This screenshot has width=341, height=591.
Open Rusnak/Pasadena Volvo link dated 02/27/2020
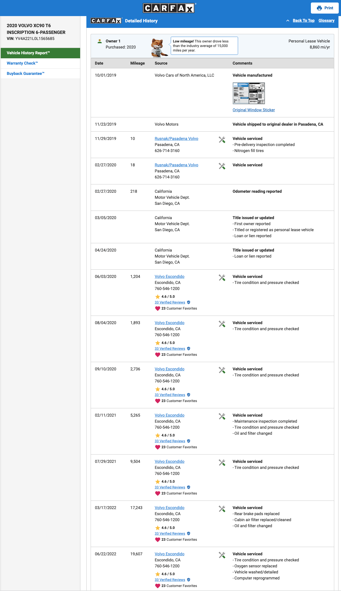176,165
